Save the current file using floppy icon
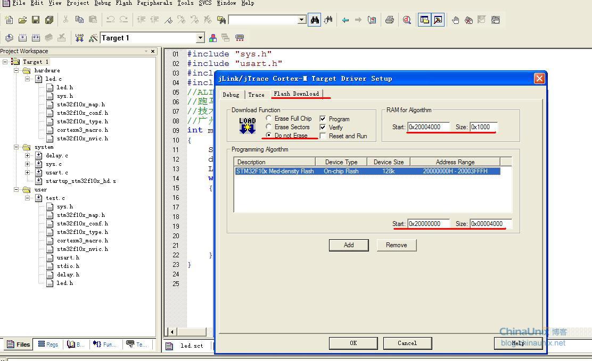Image resolution: width=592 pixels, height=361 pixels. pyautogui.click(x=36, y=20)
